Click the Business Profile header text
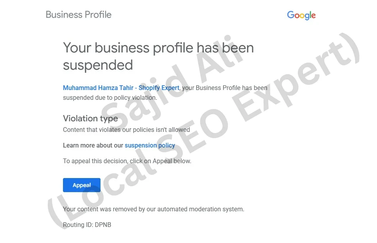Screen dimensions: 377x243 [78, 14]
